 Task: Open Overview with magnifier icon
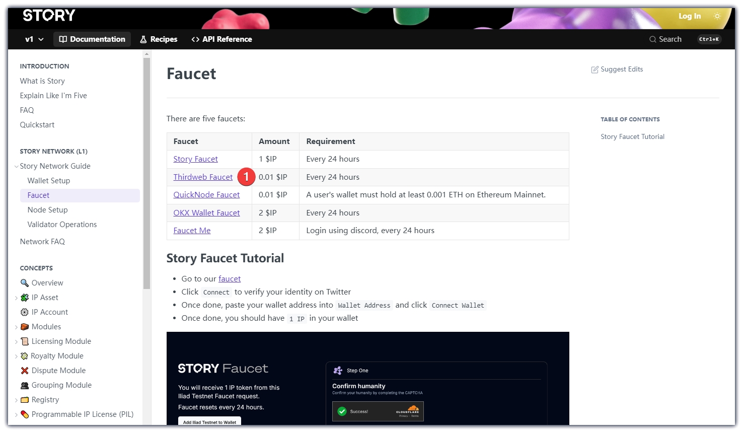[24, 283]
